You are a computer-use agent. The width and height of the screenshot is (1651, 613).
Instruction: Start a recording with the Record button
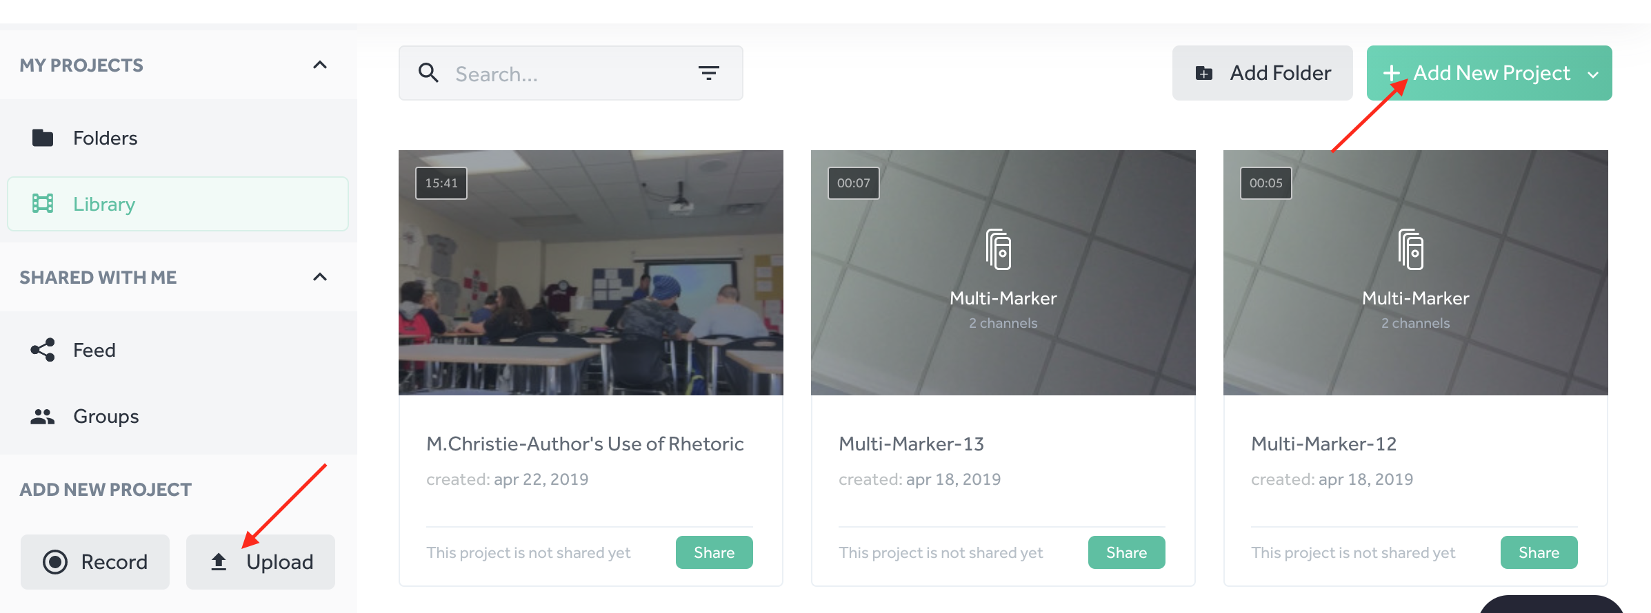click(x=95, y=562)
